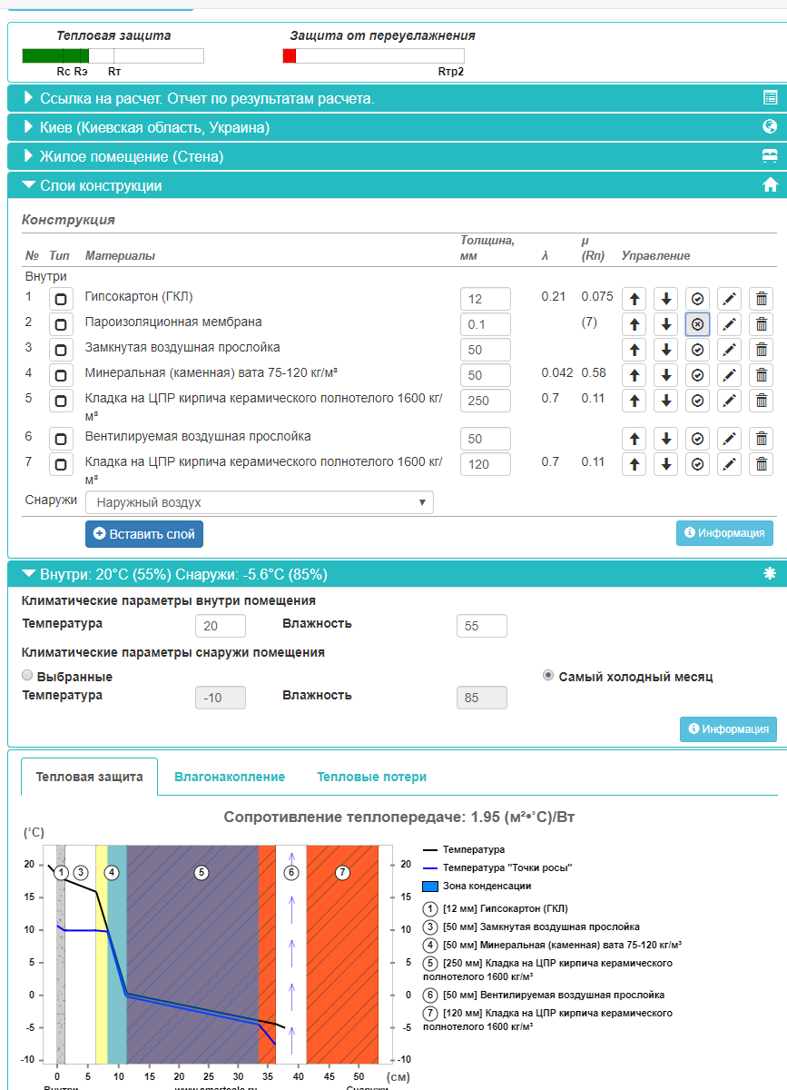The width and height of the screenshot is (787, 1090).
Task: Click the globe icon in Киев header
Action: [770, 127]
